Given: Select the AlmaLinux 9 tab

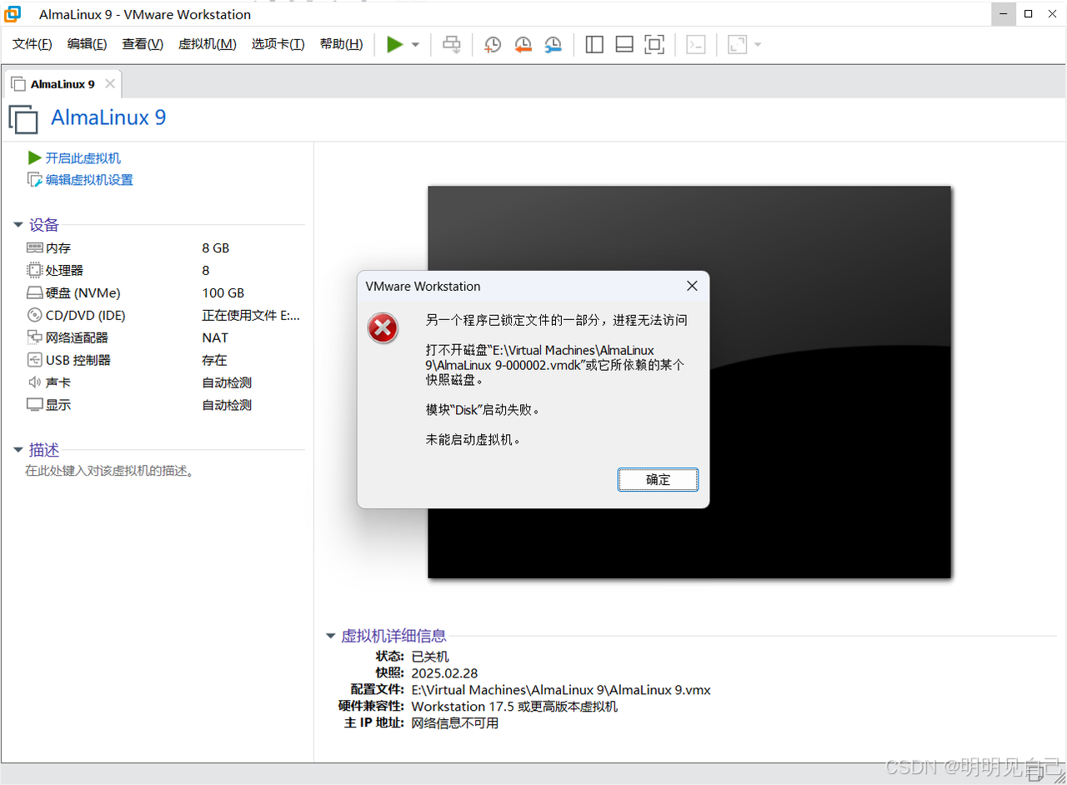Looking at the screenshot, I should (63, 84).
